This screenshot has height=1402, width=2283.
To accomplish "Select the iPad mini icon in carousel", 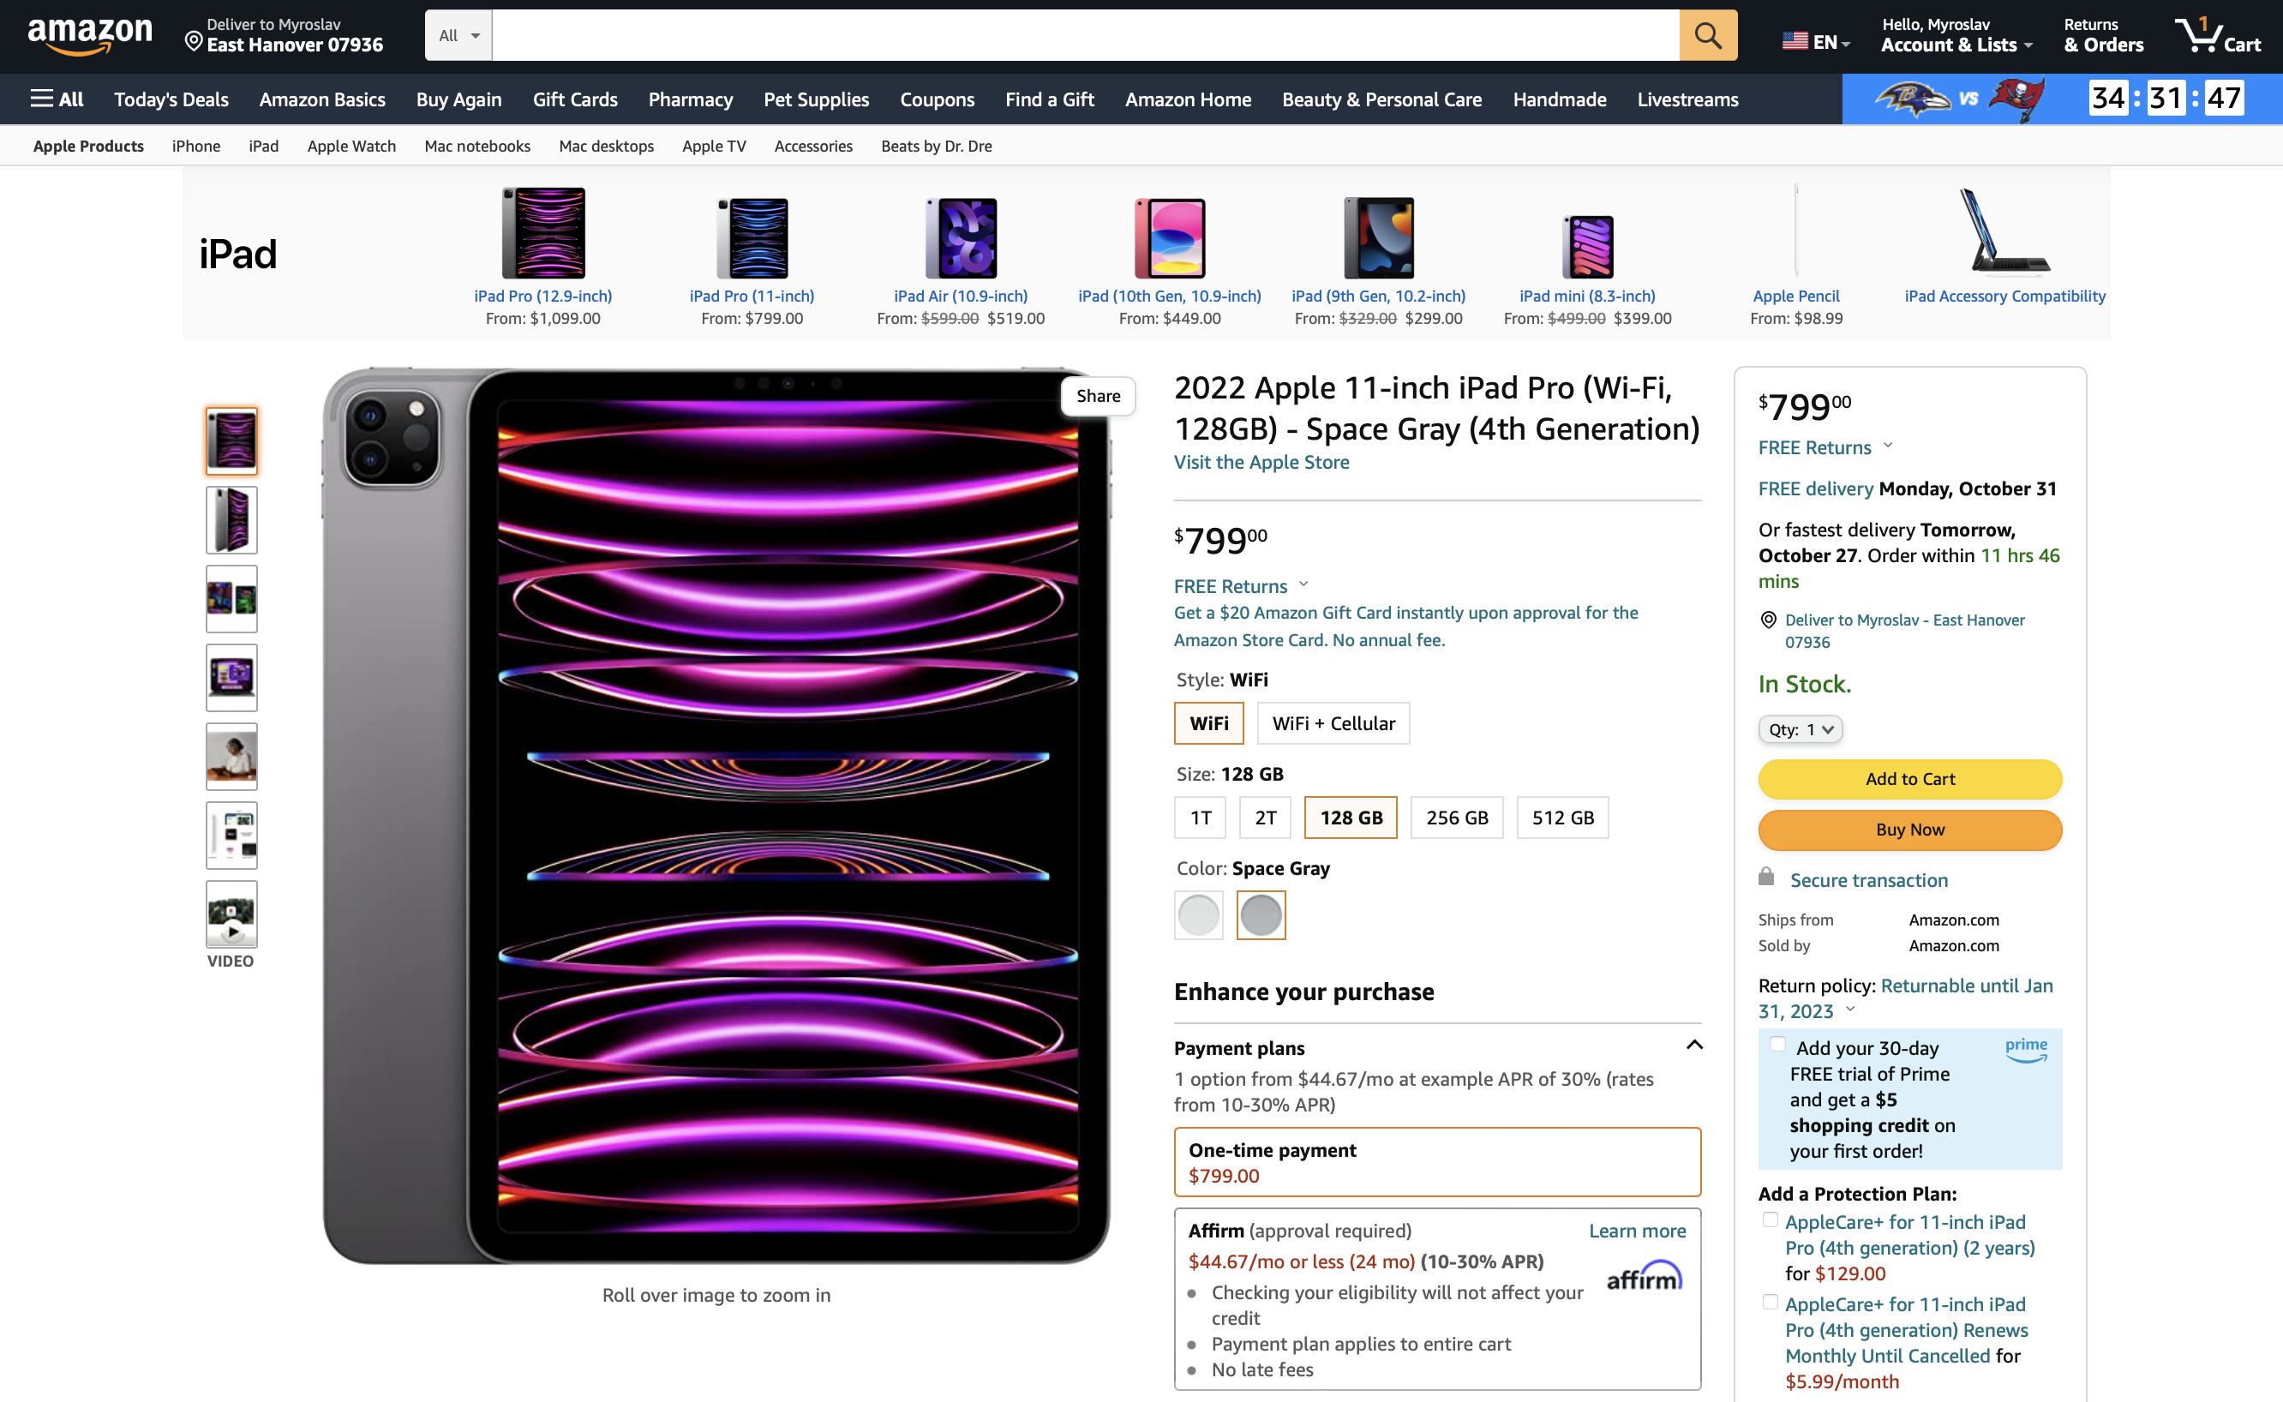I will click(x=1586, y=246).
